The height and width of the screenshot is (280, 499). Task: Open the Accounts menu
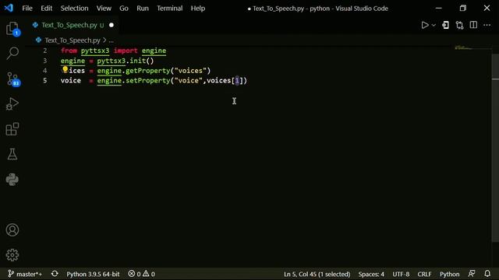coord(12,230)
